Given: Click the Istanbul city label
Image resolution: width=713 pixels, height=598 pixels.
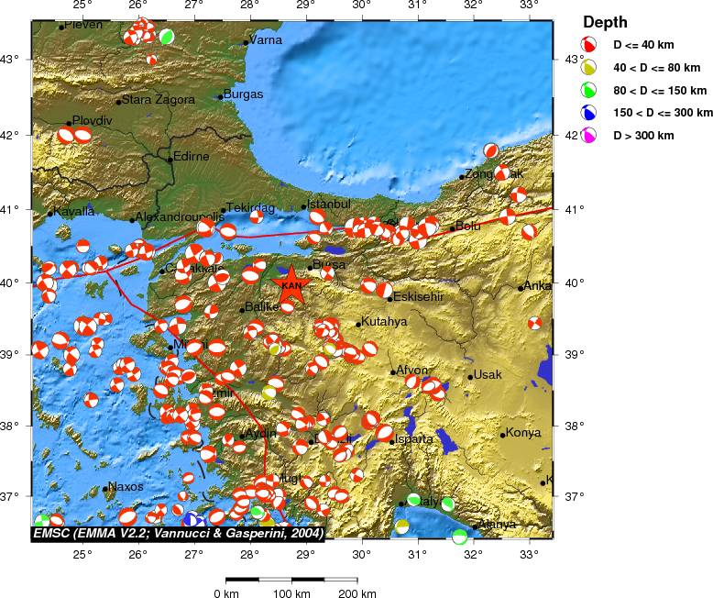Looking at the screenshot, I should coord(328,203).
